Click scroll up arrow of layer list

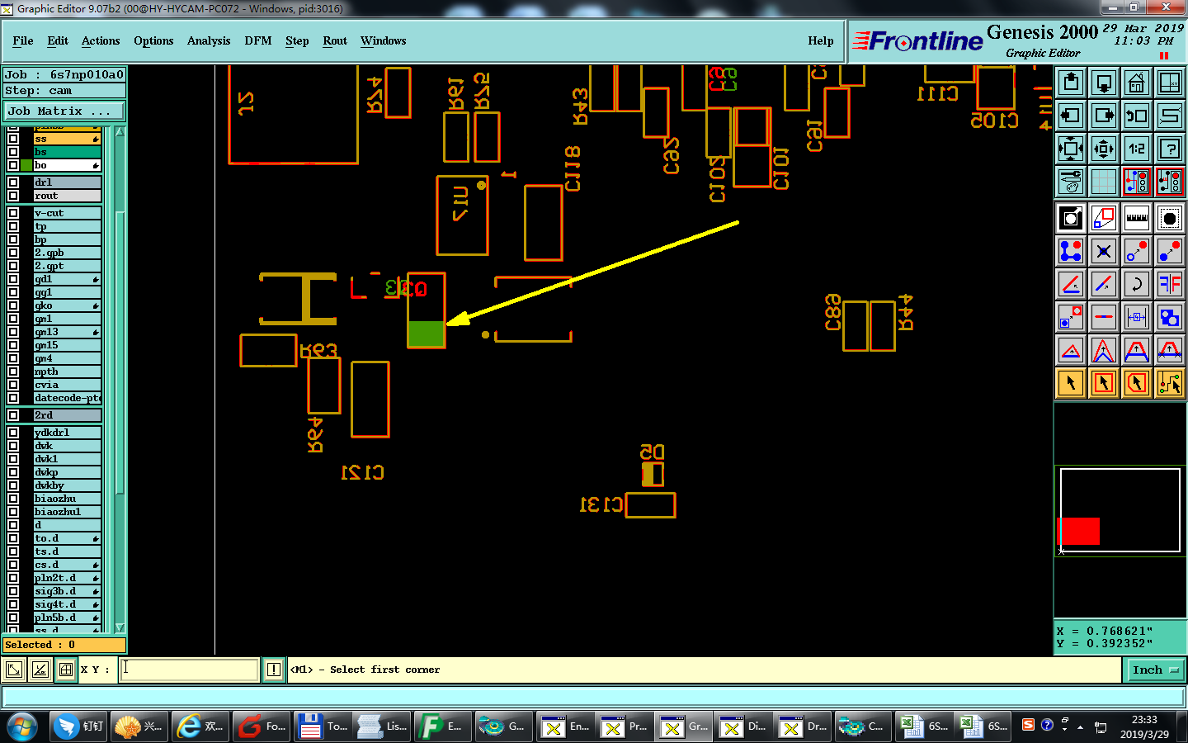tap(120, 132)
